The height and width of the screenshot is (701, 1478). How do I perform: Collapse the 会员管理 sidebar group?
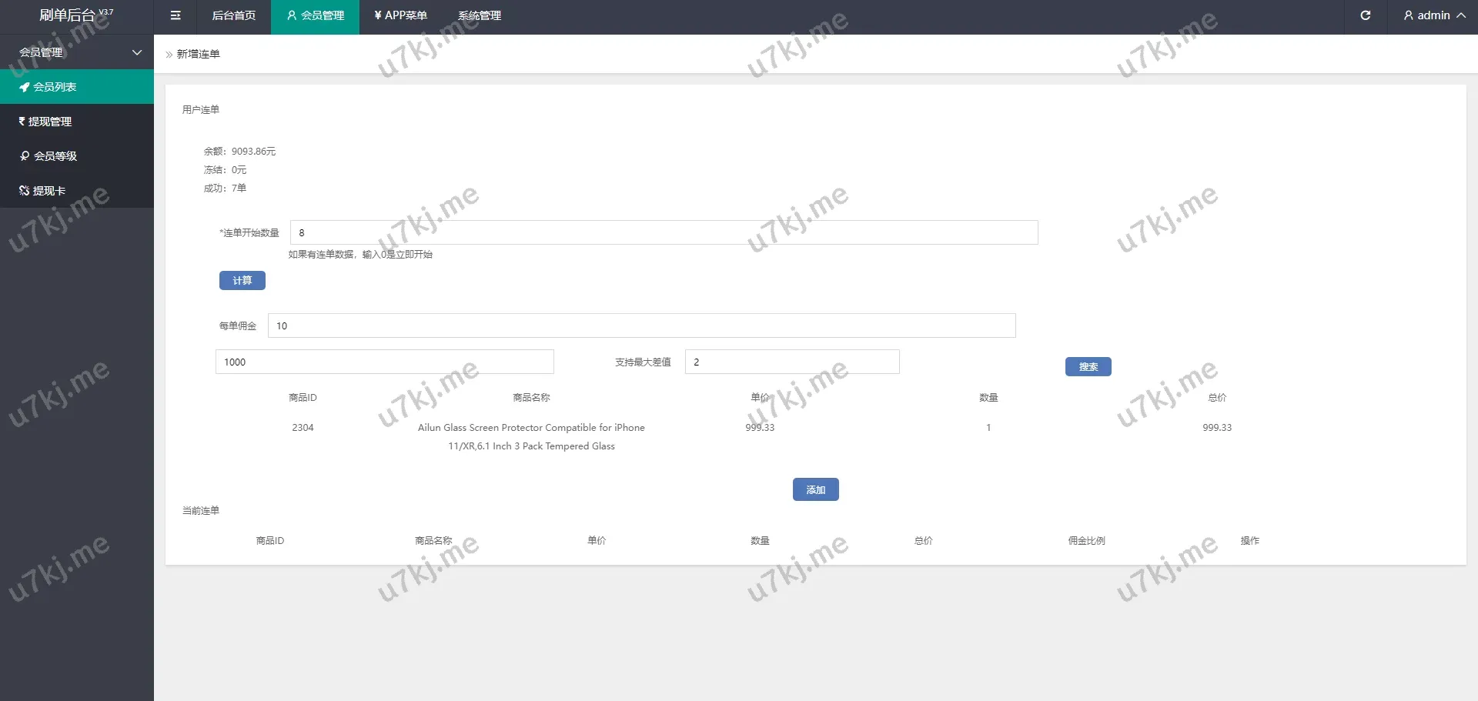tap(137, 52)
